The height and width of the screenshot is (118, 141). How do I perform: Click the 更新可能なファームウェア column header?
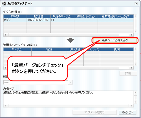point(116,16)
